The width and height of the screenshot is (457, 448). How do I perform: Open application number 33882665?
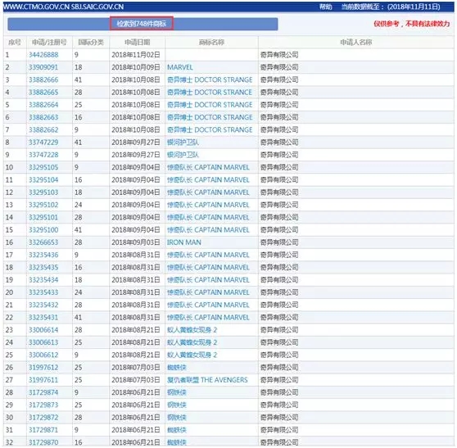click(x=43, y=93)
